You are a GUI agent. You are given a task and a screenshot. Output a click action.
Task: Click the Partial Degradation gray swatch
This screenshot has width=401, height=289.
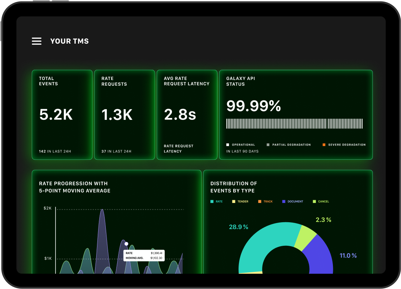(x=268, y=145)
